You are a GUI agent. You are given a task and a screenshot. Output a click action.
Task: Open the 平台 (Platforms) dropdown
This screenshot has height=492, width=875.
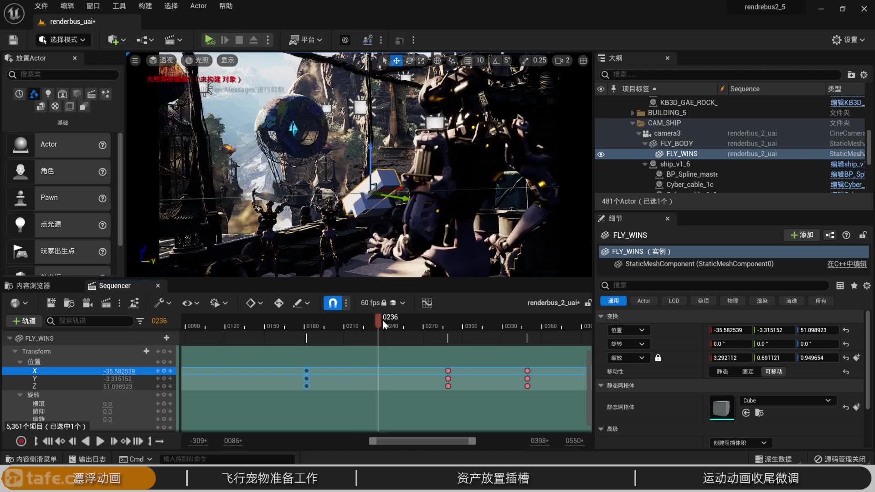305,40
